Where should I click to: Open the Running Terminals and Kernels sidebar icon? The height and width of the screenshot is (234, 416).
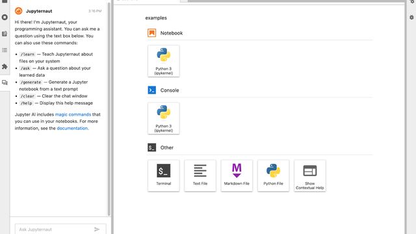tap(5, 18)
